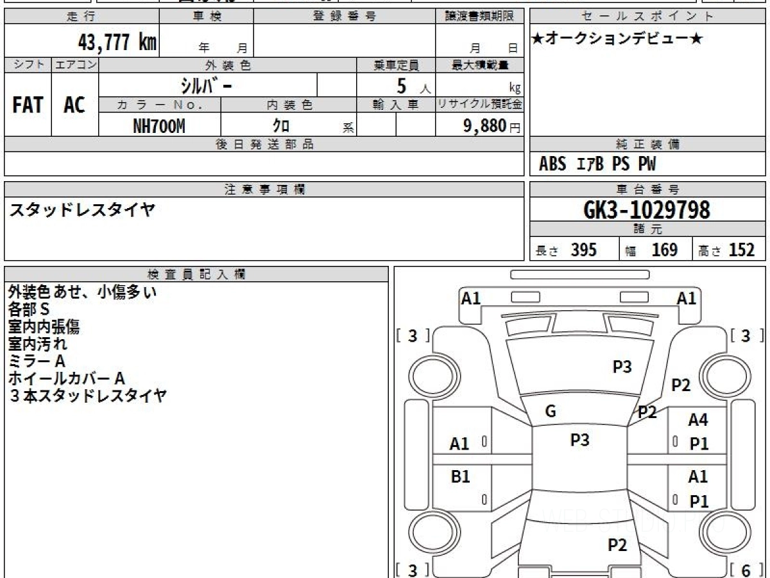The image size is (770, 578).
Task: Click the 登録番号 registration number header
Action: coord(345,17)
